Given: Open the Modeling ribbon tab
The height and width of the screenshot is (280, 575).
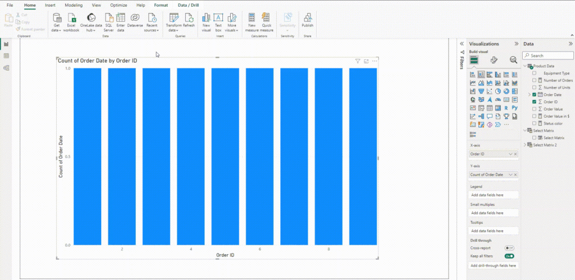Looking at the screenshot, I should pyautogui.click(x=74, y=5).
